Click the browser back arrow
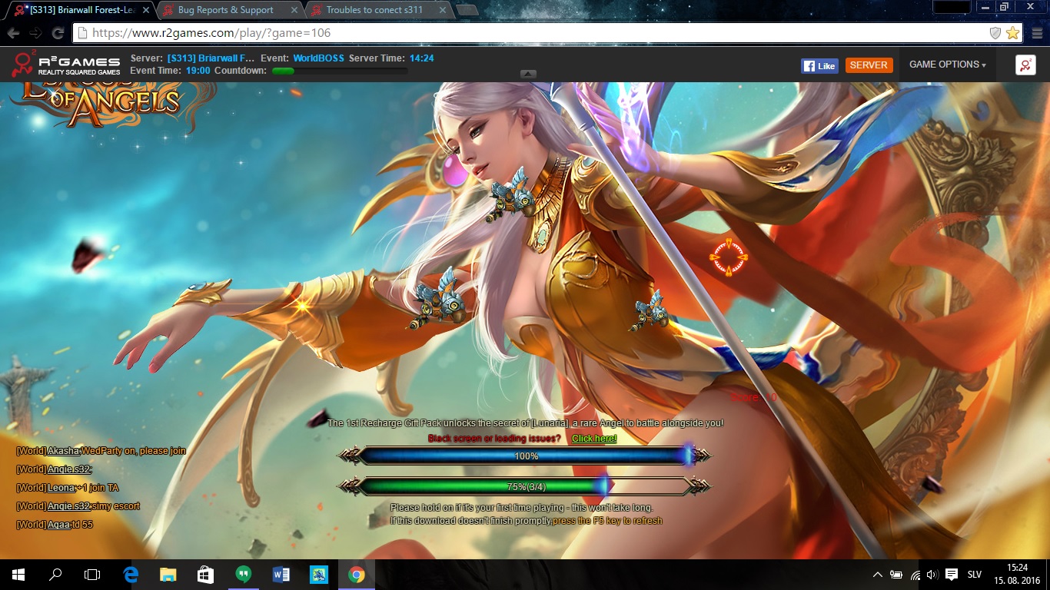 pos(13,33)
